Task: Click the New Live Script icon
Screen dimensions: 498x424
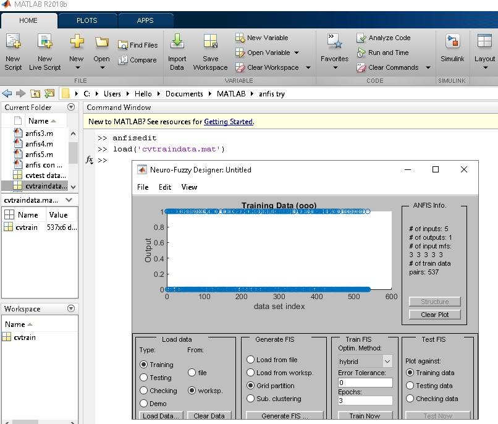Action: click(x=44, y=41)
